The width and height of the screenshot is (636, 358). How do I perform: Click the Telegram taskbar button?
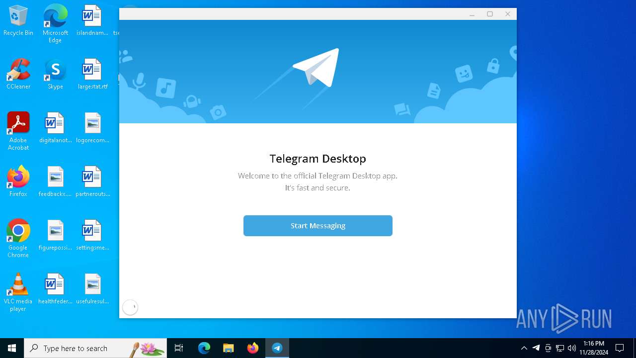(x=277, y=348)
